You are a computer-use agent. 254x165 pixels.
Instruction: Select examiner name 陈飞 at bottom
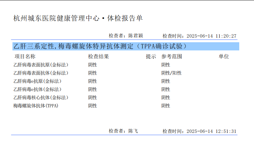tap(133, 131)
